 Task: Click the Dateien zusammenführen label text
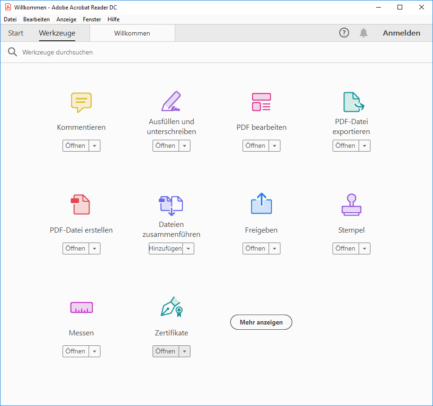coord(171,229)
